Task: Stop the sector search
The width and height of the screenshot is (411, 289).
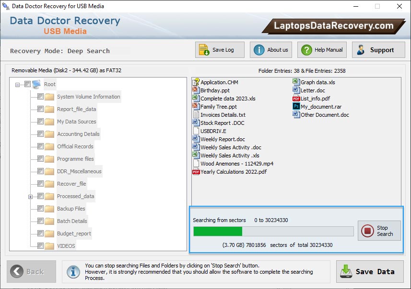Action: [x=379, y=231]
